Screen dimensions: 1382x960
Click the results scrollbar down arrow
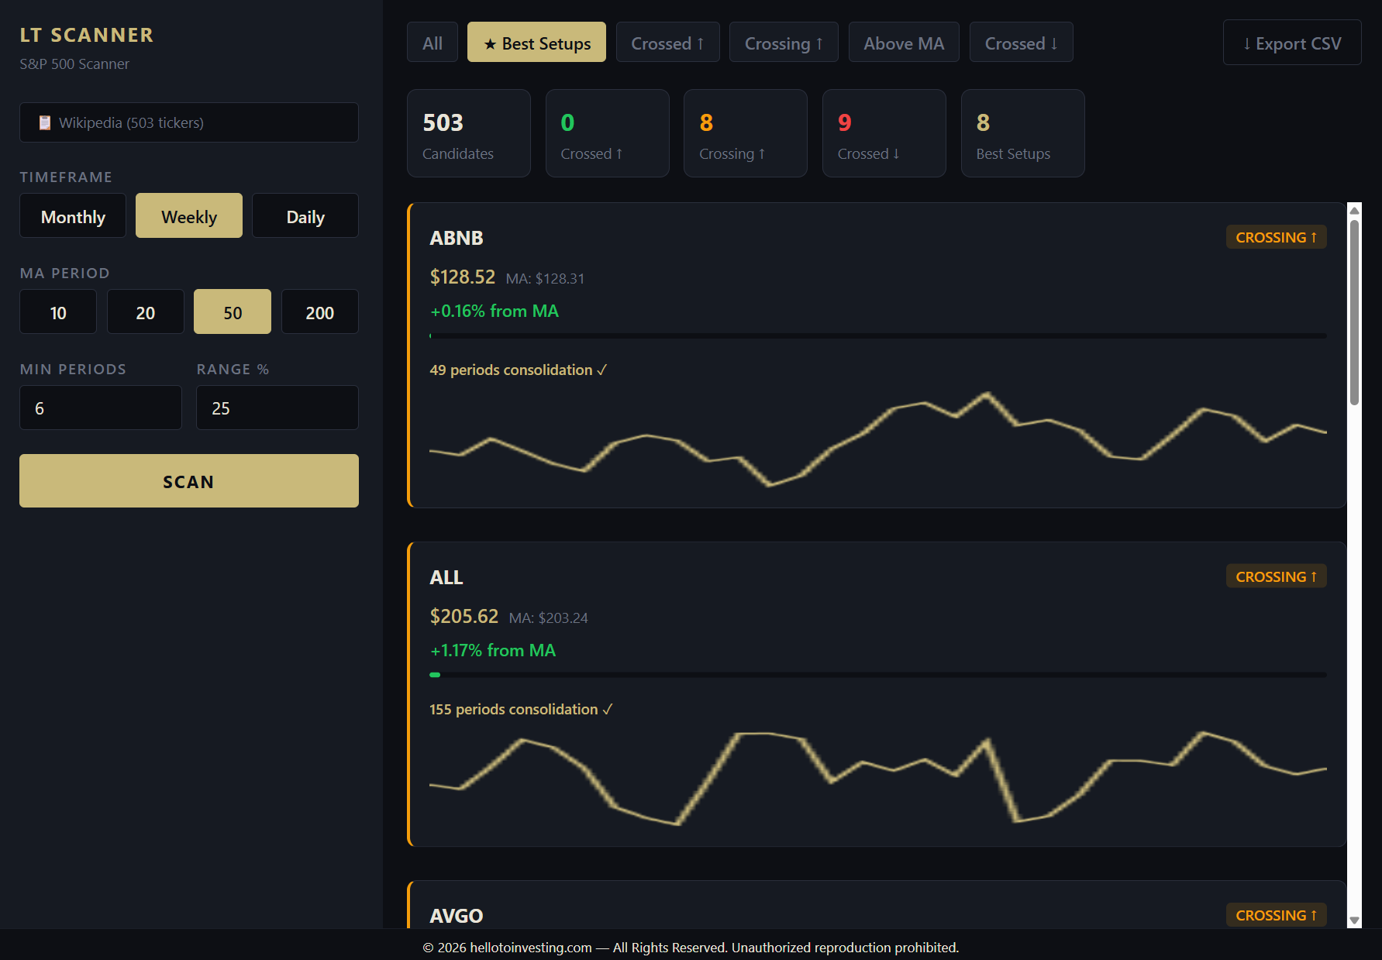click(x=1355, y=920)
